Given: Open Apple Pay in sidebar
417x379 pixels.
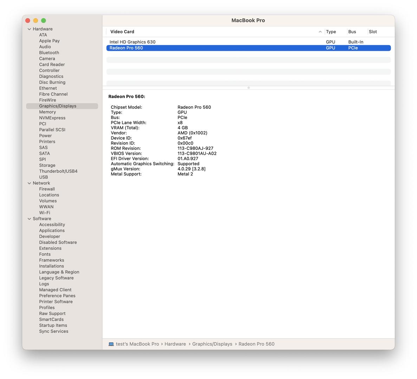Looking at the screenshot, I should (49, 41).
